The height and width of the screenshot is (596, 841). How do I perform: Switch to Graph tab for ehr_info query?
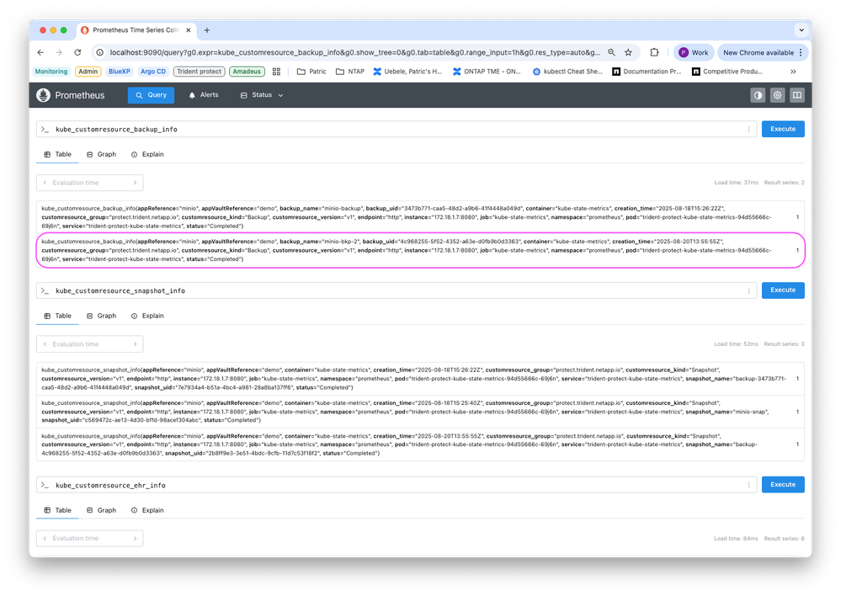coord(101,510)
